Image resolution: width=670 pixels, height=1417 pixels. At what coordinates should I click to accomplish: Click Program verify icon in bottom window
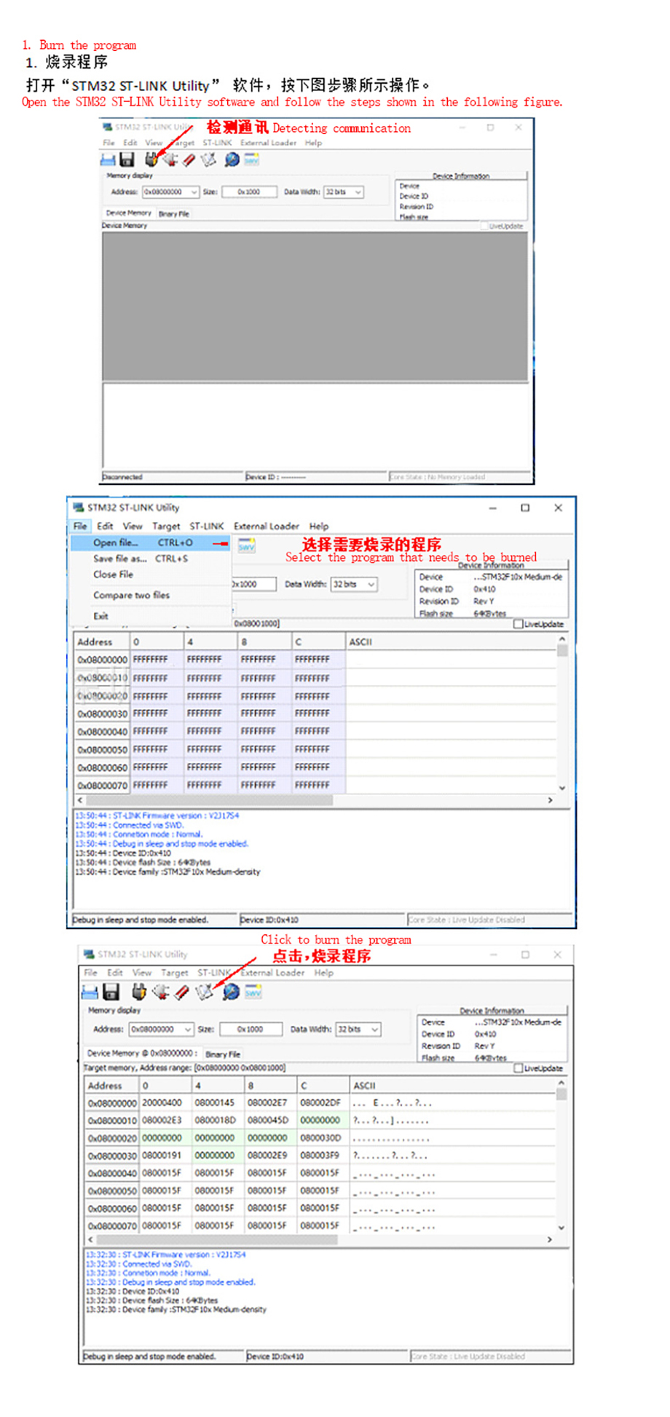(x=205, y=991)
